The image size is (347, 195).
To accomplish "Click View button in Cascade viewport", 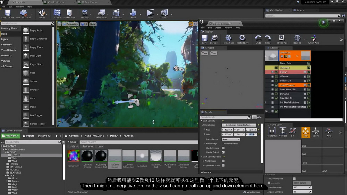I will 204,53.
